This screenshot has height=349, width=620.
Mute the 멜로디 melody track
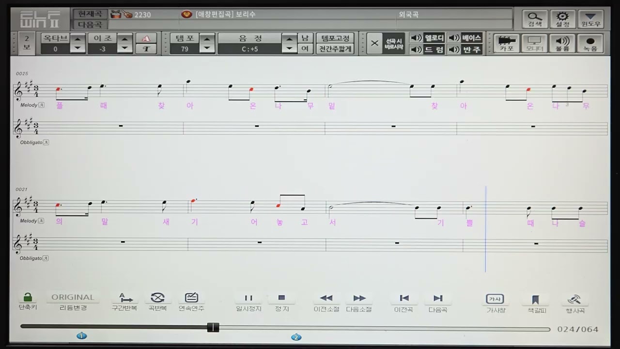pos(428,38)
